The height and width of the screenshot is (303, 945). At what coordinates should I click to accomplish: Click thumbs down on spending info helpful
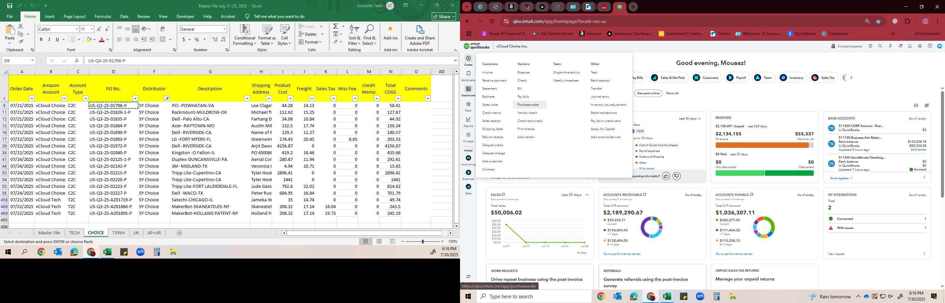(x=677, y=176)
